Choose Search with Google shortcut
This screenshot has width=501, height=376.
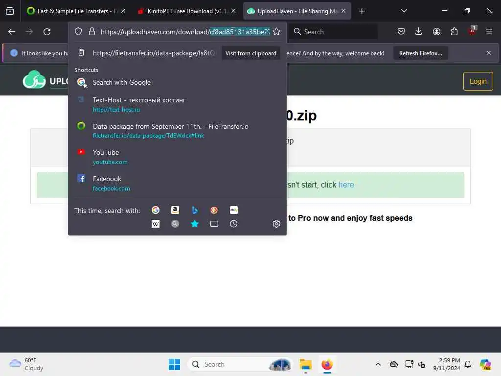click(177, 82)
